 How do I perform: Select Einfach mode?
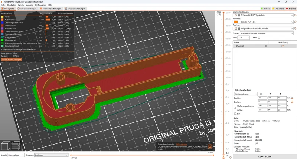pyautogui.click(x=266, y=9)
